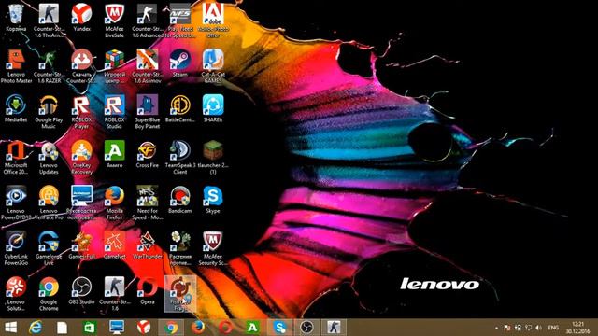Open Internet Explorer from the taskbar
Viewport: 598px width, 336px height.
(x=36, y=328)
